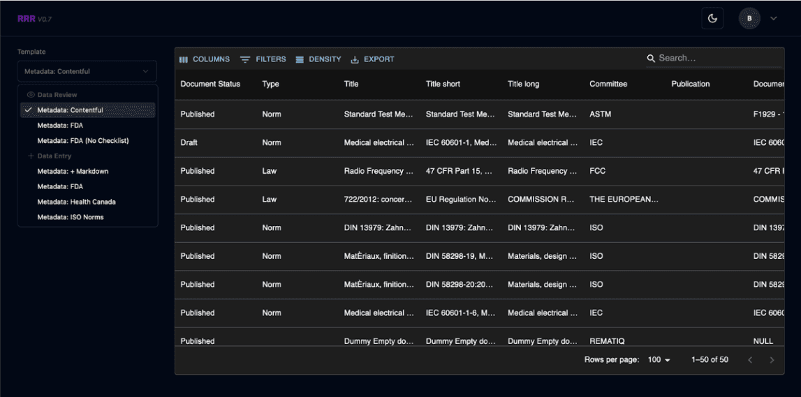Sort by Title short column
The width and height of the screenshot is (801, 397).
pos(443,84)
